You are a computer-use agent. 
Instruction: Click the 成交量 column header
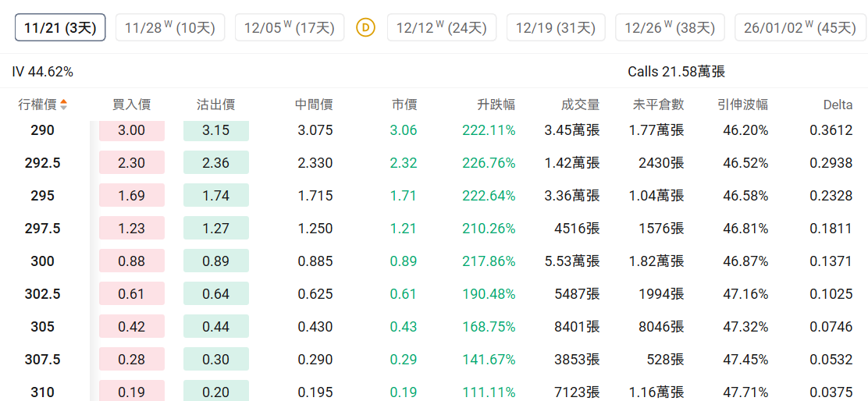tap(580, 105)
